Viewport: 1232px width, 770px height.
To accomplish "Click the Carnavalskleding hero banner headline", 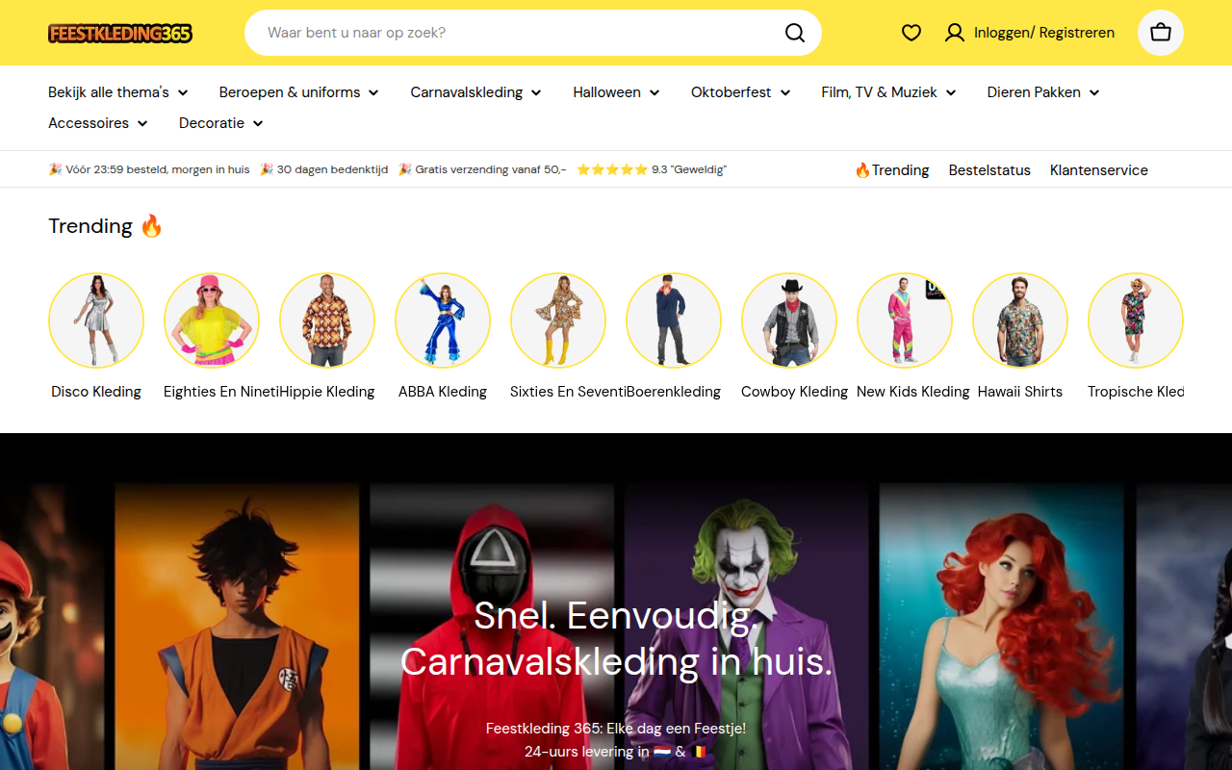I will tap(616, 638).
